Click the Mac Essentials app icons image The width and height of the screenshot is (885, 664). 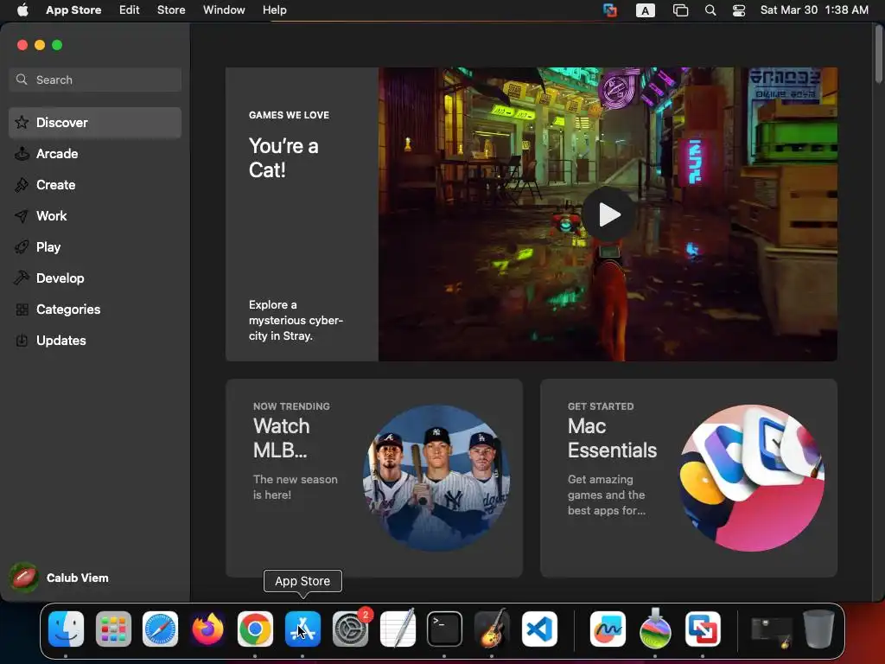pos(751,477)
